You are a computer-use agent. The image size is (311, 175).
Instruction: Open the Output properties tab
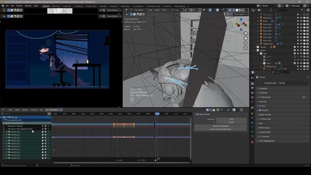click(x=252, y=88)
